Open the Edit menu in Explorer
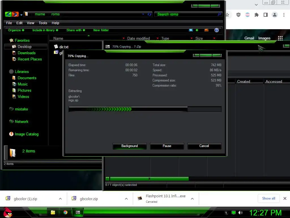290x218 pixels. coord(20,23)
